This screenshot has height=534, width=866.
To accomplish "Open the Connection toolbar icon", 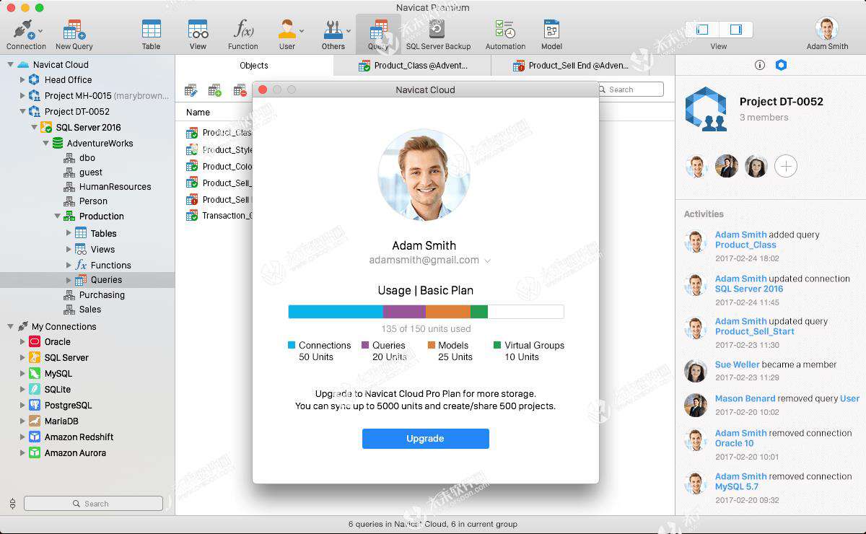I will click(24, 30).
